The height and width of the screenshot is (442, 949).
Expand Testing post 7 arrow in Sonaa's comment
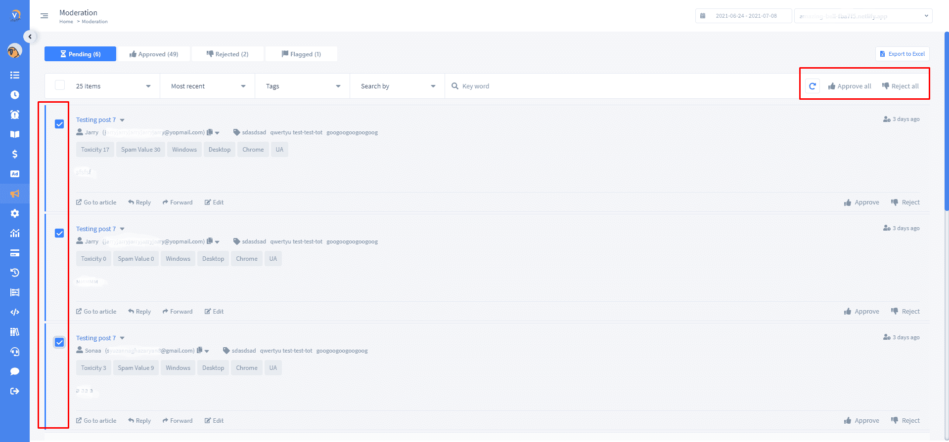pyautogui.click(x=122, y=338)
